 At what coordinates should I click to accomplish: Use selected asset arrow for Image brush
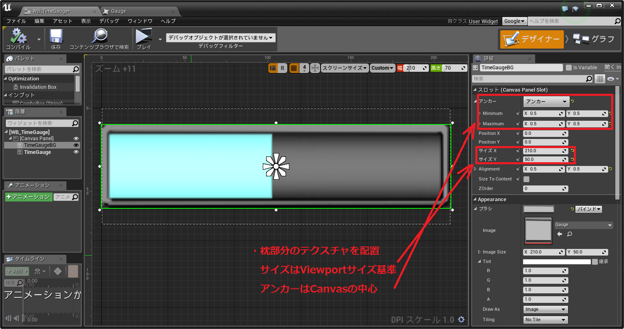click(x=560, y=234)
